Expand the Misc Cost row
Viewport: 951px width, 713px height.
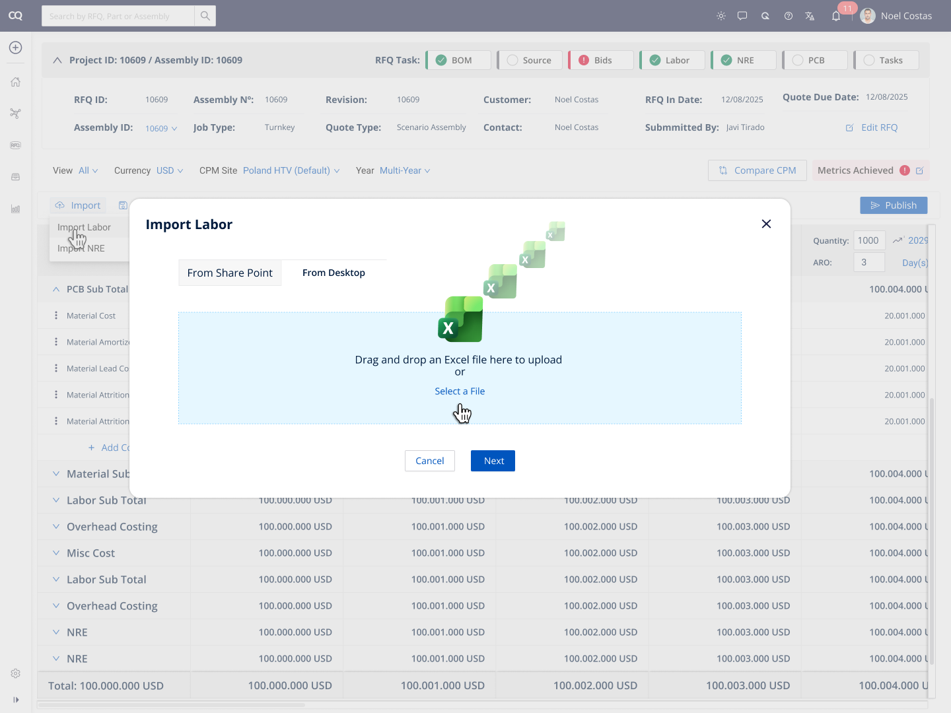click(x=56, y=553)
